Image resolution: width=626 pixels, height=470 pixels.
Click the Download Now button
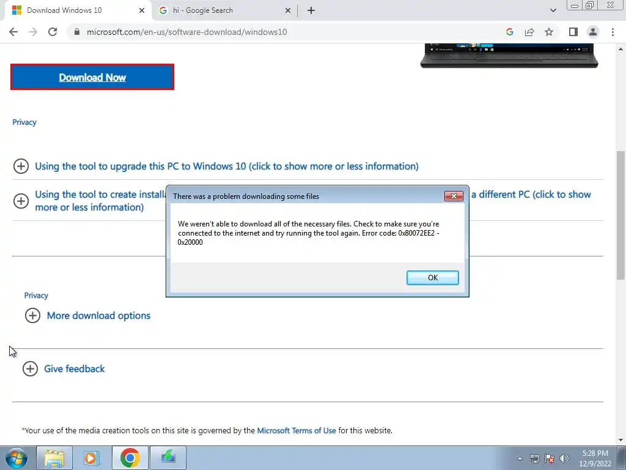[x=92, y=77]
